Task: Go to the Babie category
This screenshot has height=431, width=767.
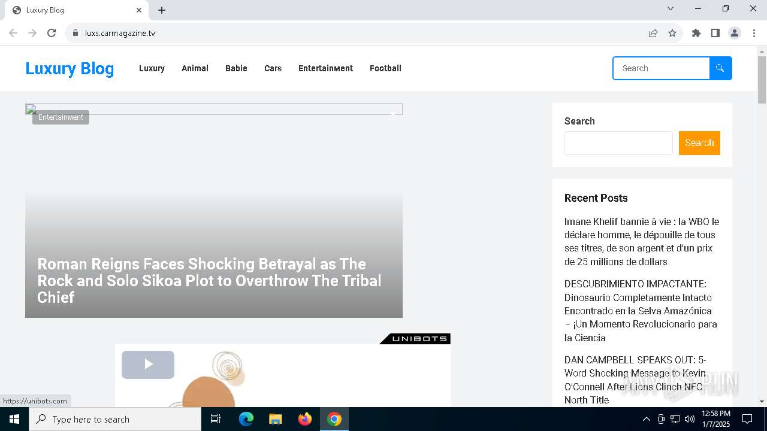Action: pos(236,68)
